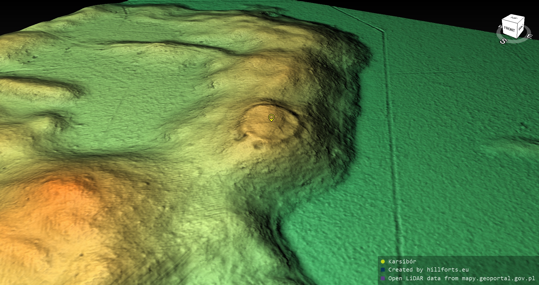This screenshot has width=539, height=285.
Task: Click the E compass letter
Action: (x=529, y=36)
